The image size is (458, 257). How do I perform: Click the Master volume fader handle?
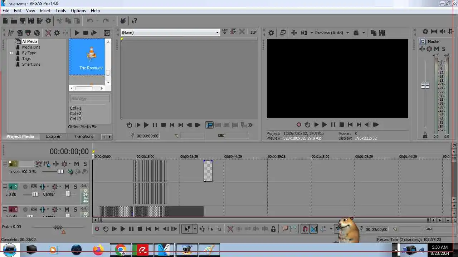pos(425,86)
